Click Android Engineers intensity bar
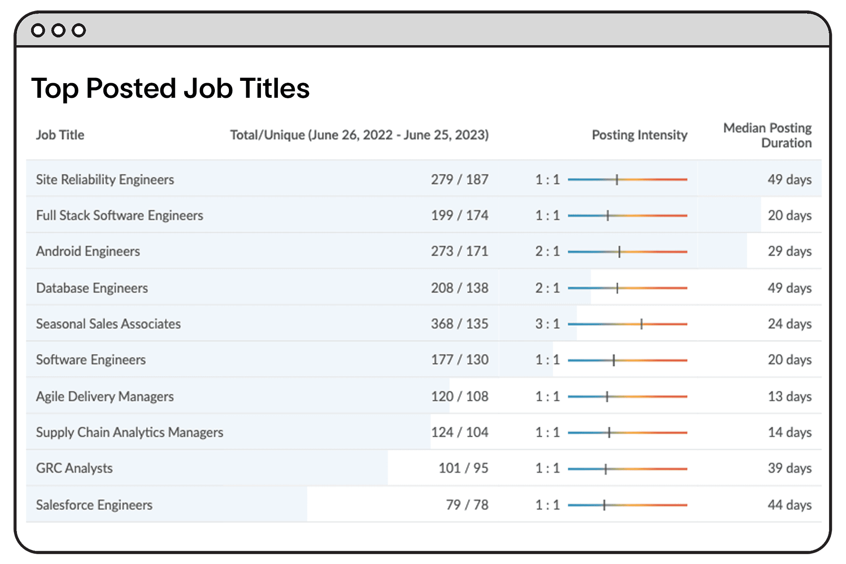Image resolution: width=846 pixels, height=564 pixels. pos(627,251)
